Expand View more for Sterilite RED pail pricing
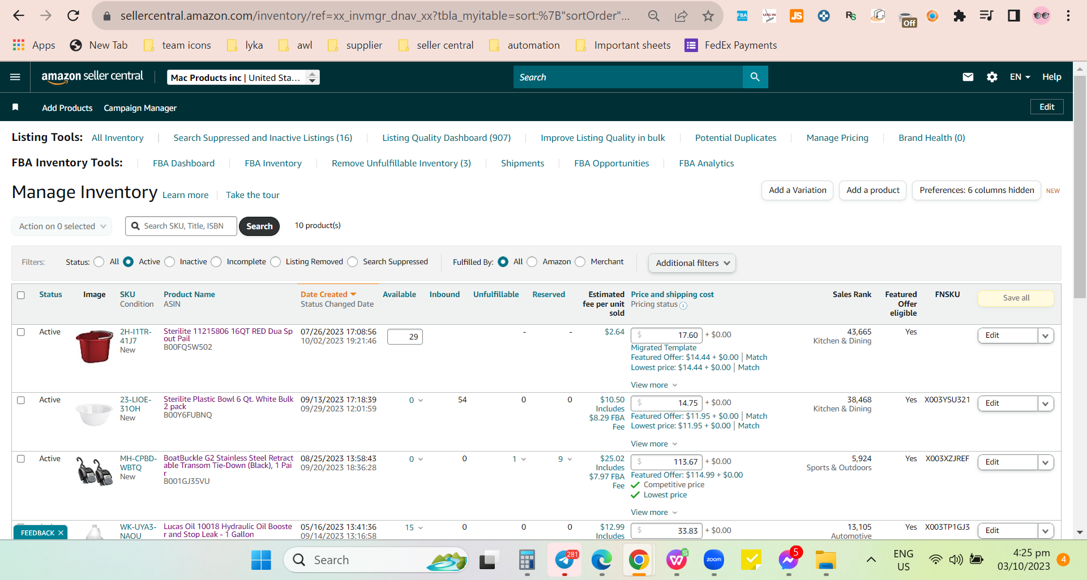 pos(654,385)
